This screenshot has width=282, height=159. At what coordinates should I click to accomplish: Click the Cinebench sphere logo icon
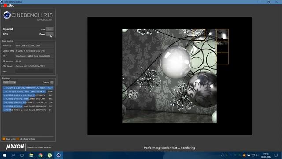tap(7, 15)
